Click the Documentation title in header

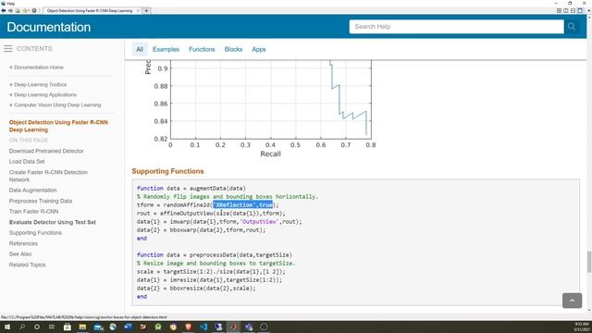(x=49, y=27)
